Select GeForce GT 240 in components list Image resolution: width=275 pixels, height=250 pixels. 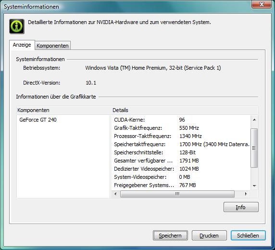click(x=38, y=120)
